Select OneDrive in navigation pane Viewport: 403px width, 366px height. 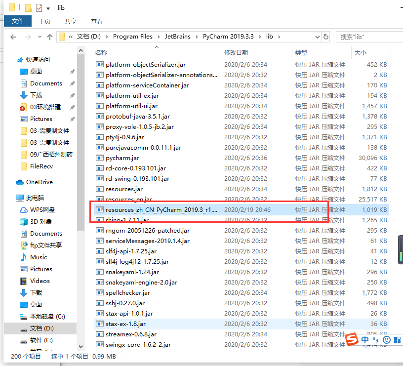tap(40, 182)
